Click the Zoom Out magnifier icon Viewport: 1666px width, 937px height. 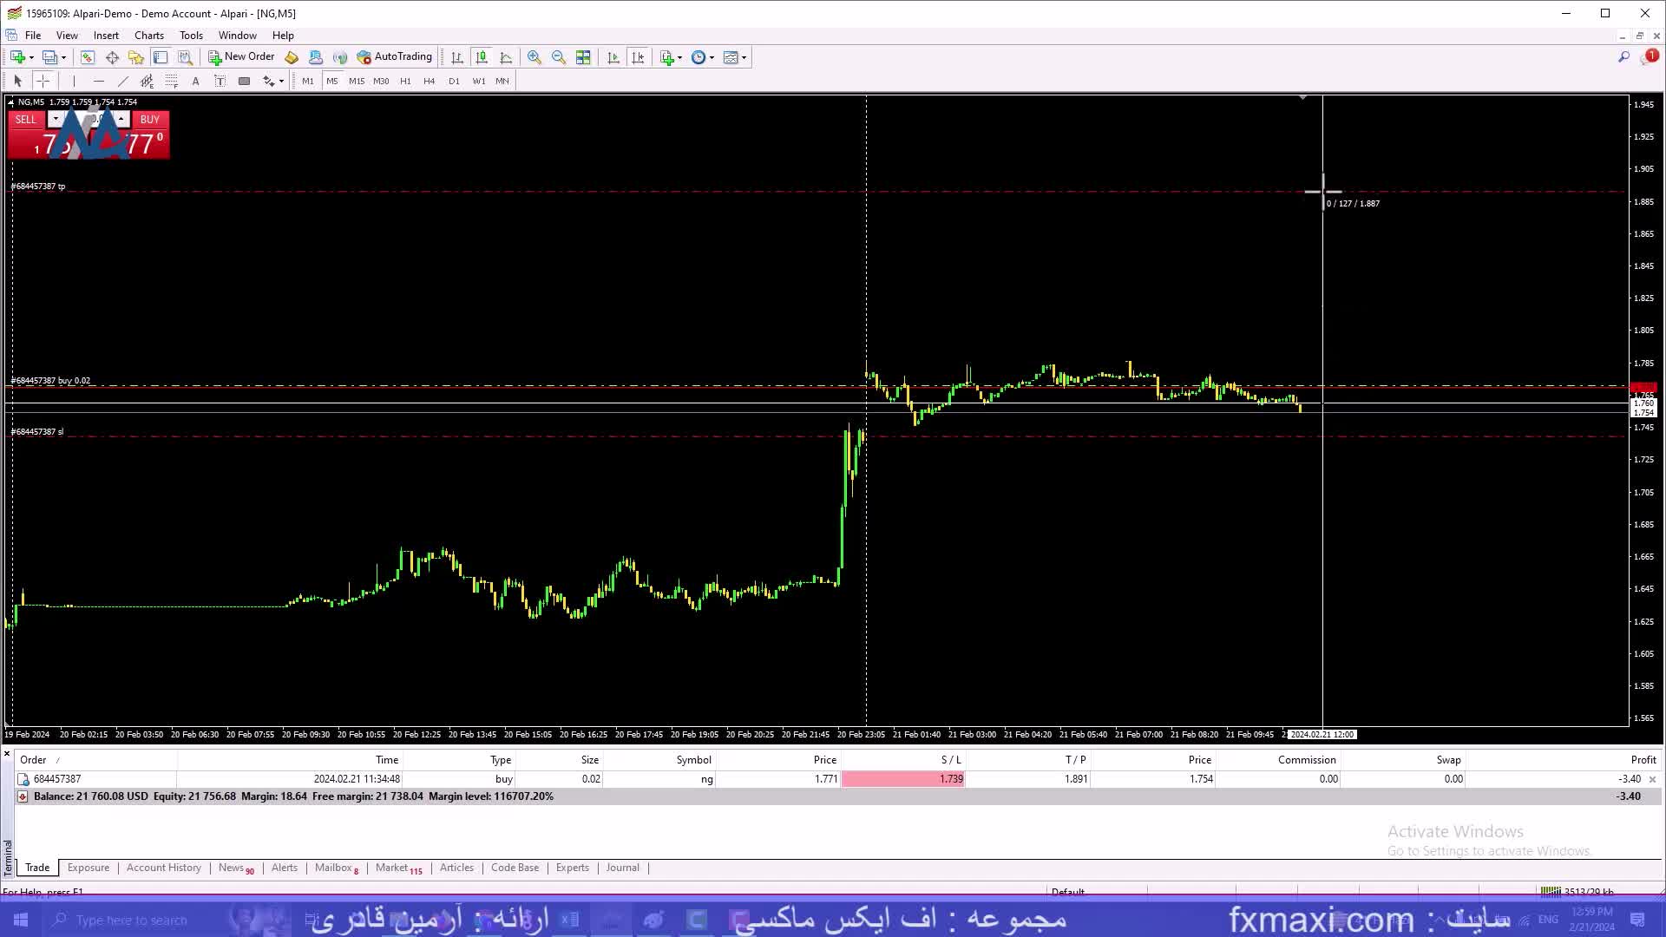(x=559, y=57)
